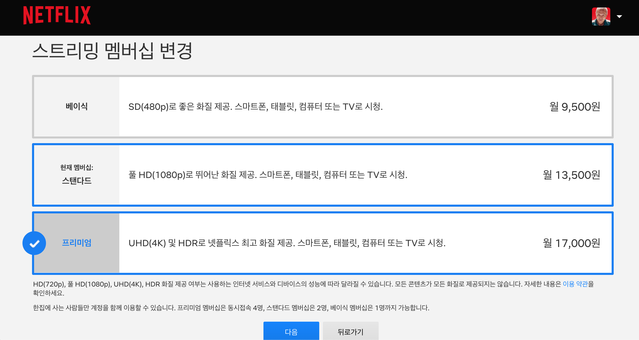Click the UHD(4K) 및 HDR plan description
The height and width of the screenshot is (340, 639).
(x=287, y=243)
